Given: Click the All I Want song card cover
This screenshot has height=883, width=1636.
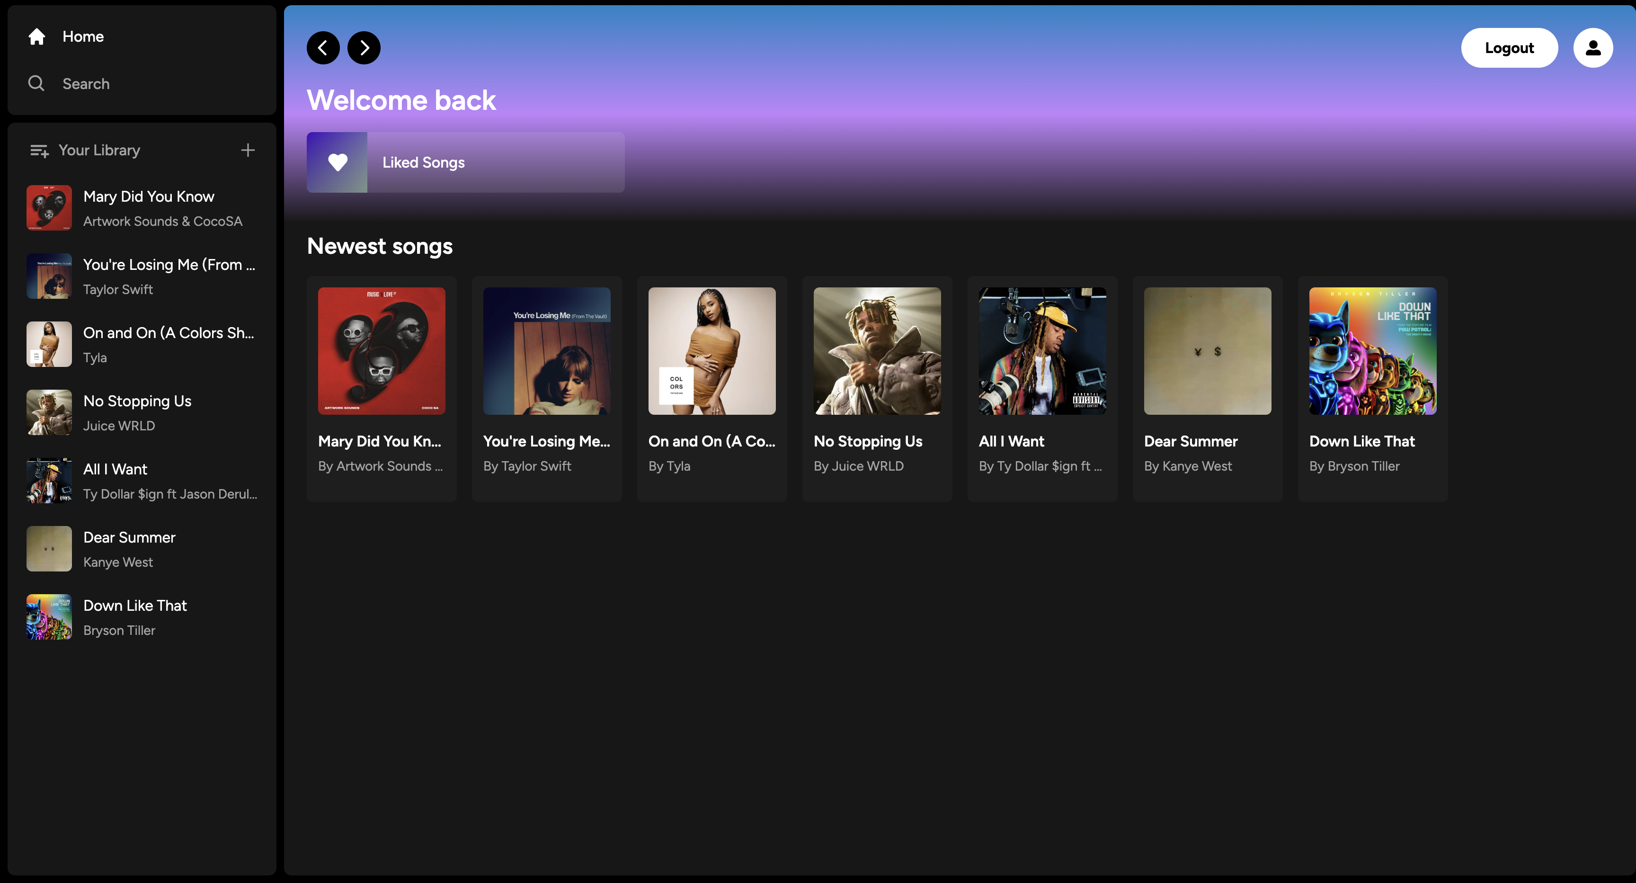Looking at the screenshot, I should click(1041, 351).
